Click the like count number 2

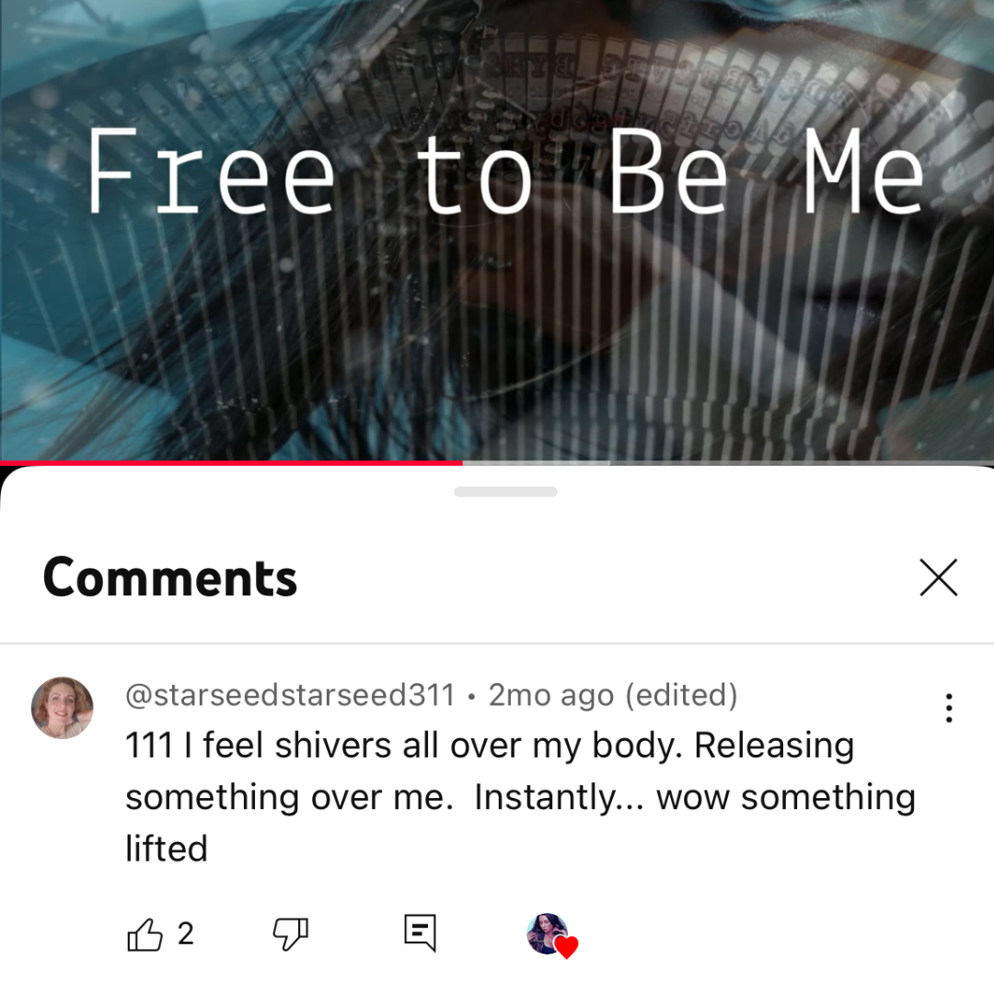tap(186, 934)
